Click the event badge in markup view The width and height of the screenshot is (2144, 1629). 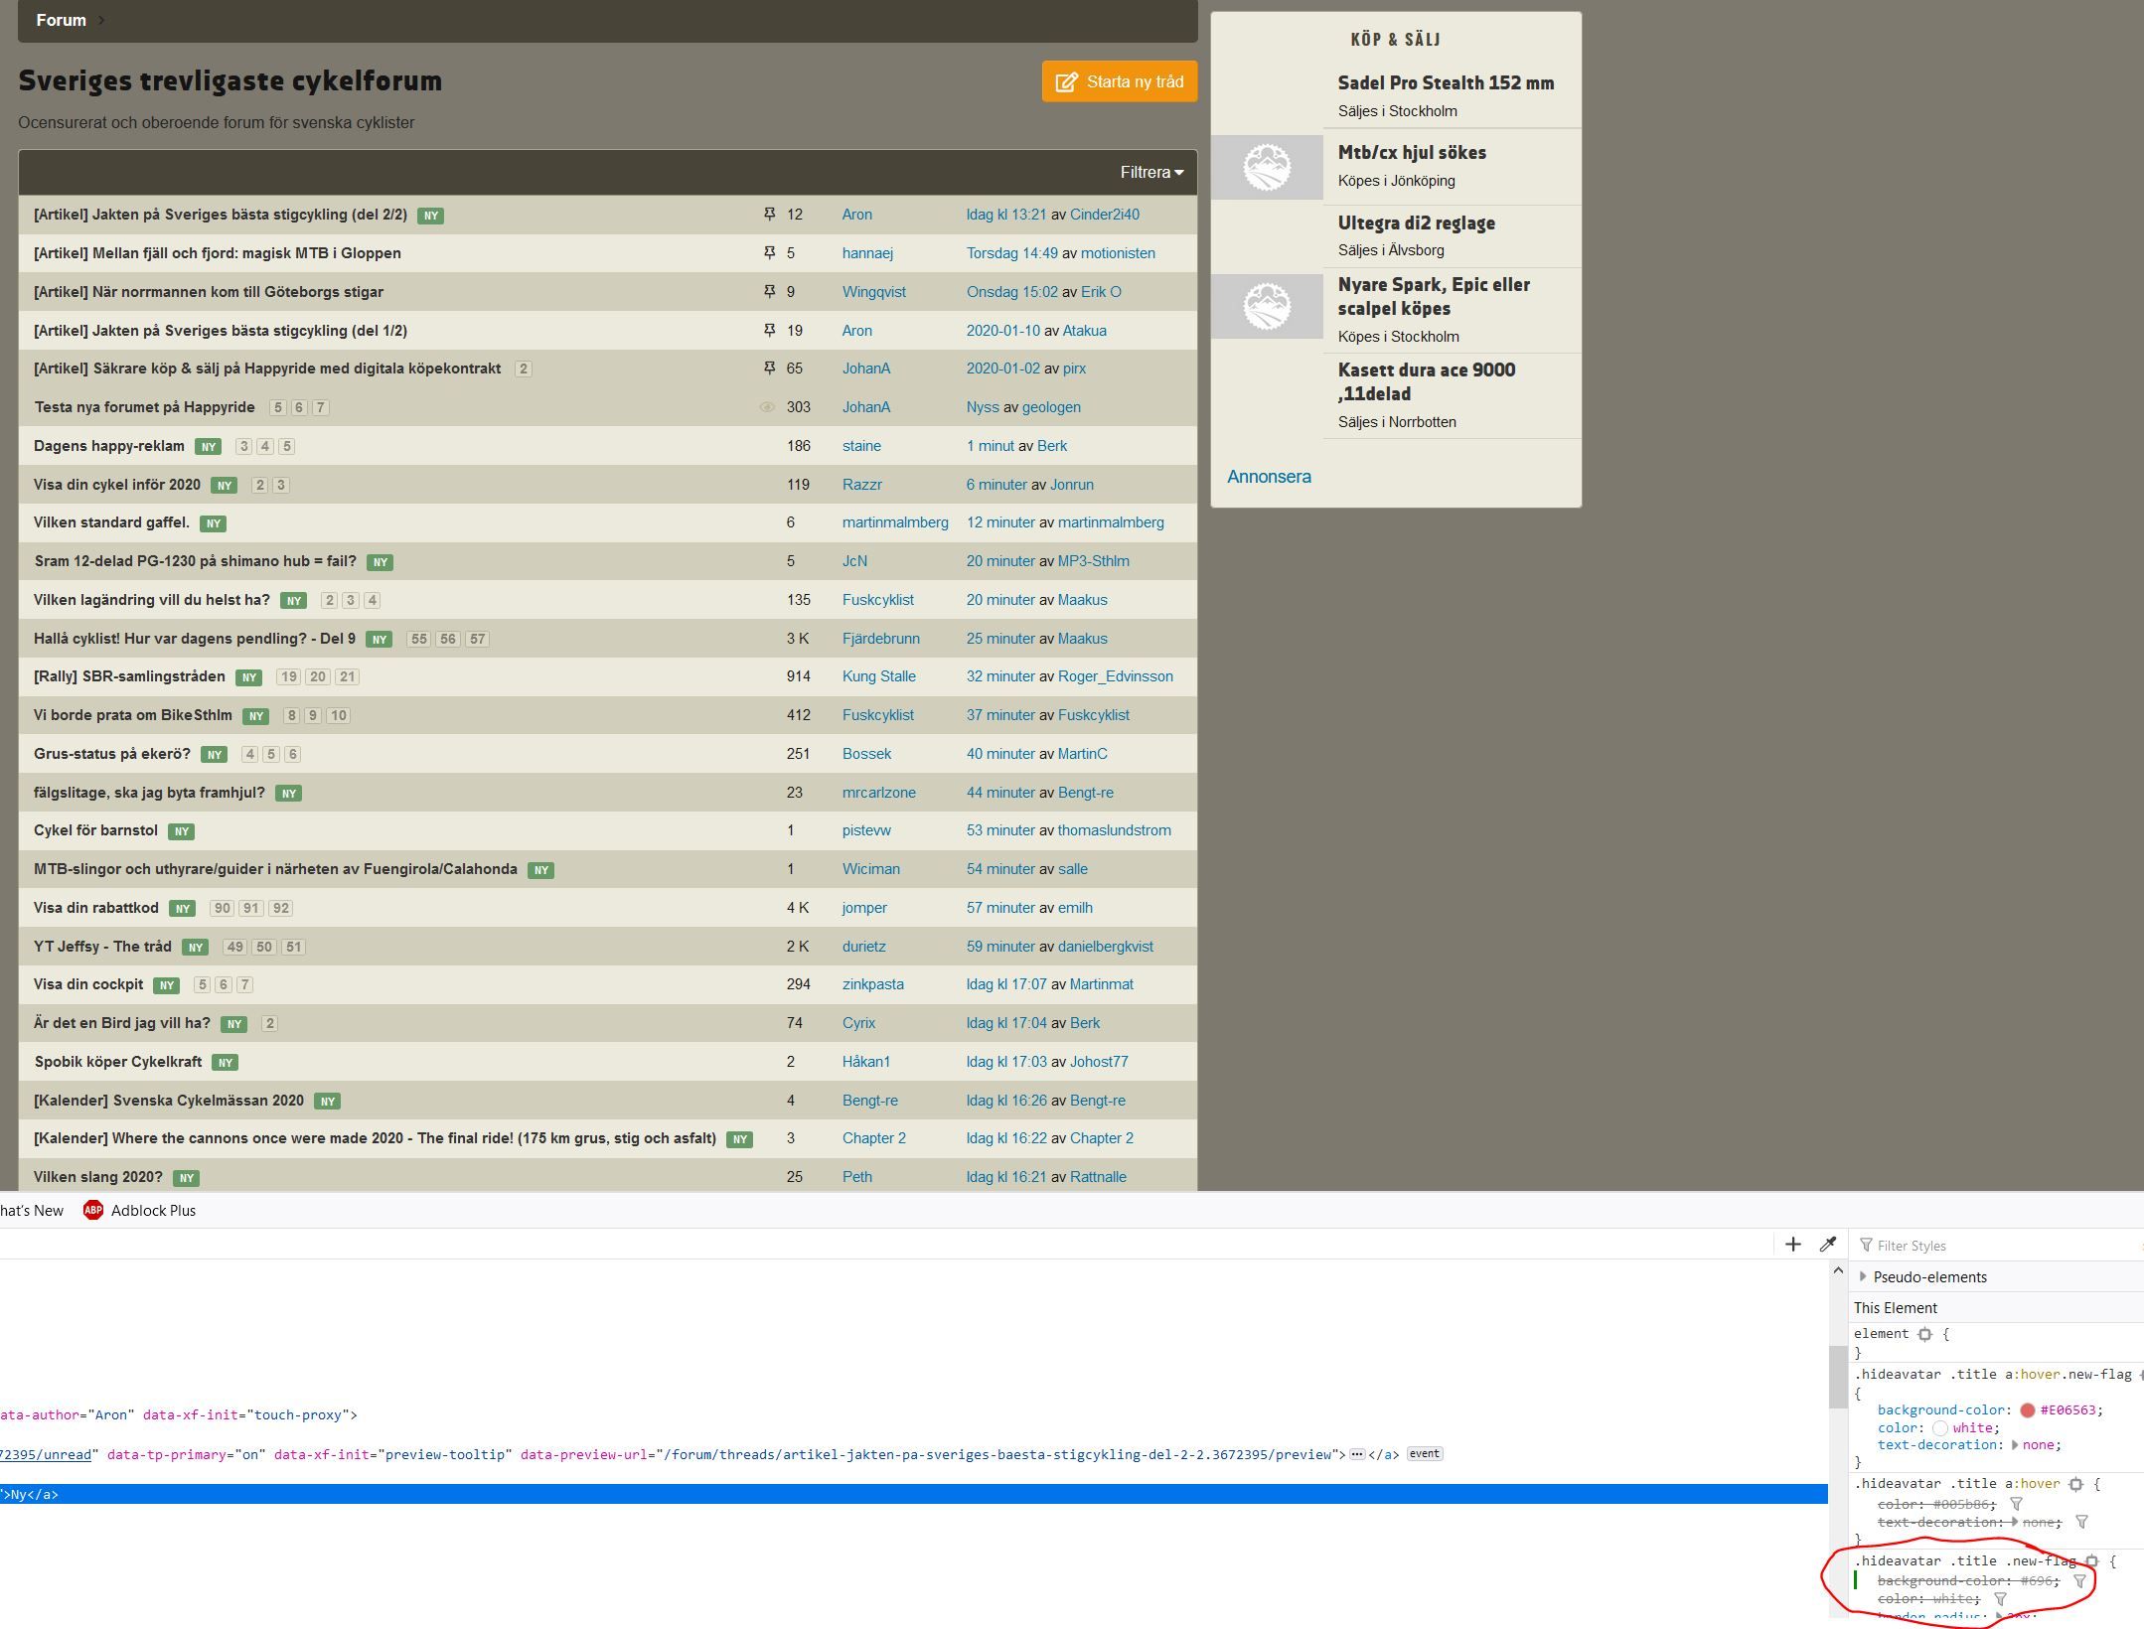click(x=1424, y=1454)
